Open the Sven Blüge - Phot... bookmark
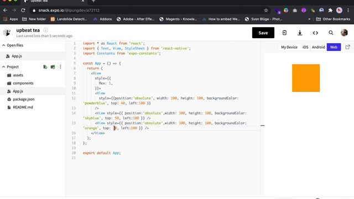Screen dimensions: 354x199 (264, 19)
